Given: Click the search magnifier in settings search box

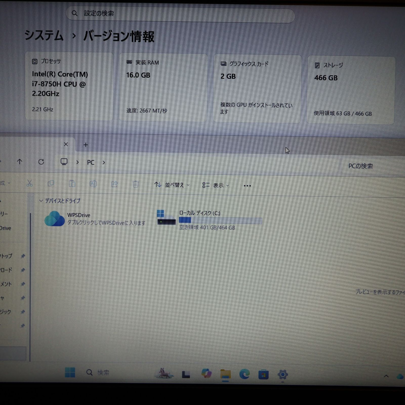Looking at the screenshot, I should click(74, 13).
